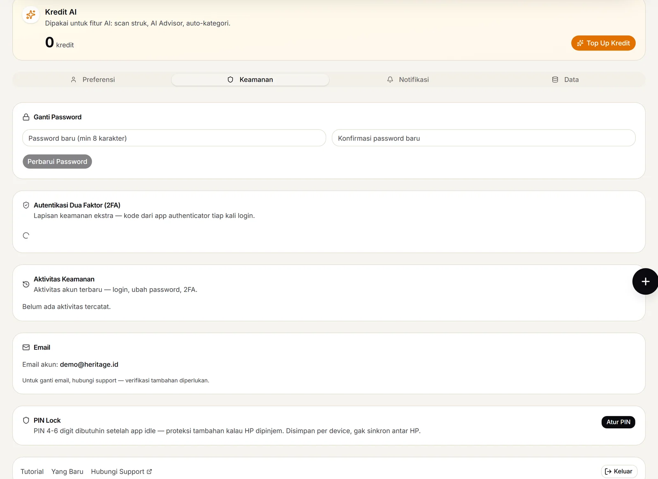
Task: Click the loading spinner in the 2FA card
Action: (x=26, y=236)
